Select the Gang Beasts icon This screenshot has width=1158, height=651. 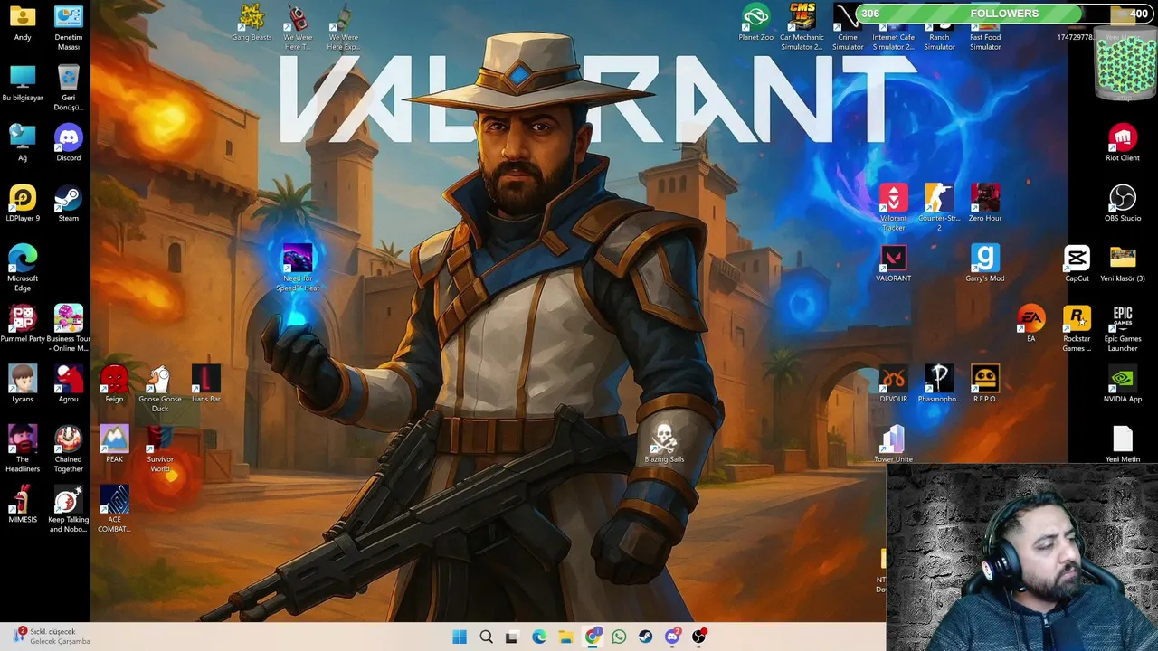pos(252,24)
